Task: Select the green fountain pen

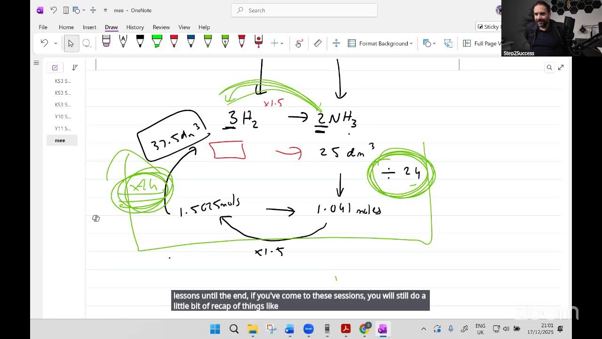Action: coord(225,41)
